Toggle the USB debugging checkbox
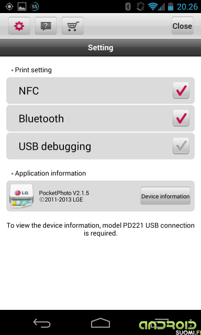The image size is (201, 335). coord(181,146)
